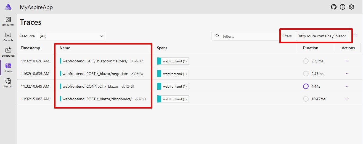
Task: Click timestamp 11:32:10.649 AM
Action: click(35, 86)
